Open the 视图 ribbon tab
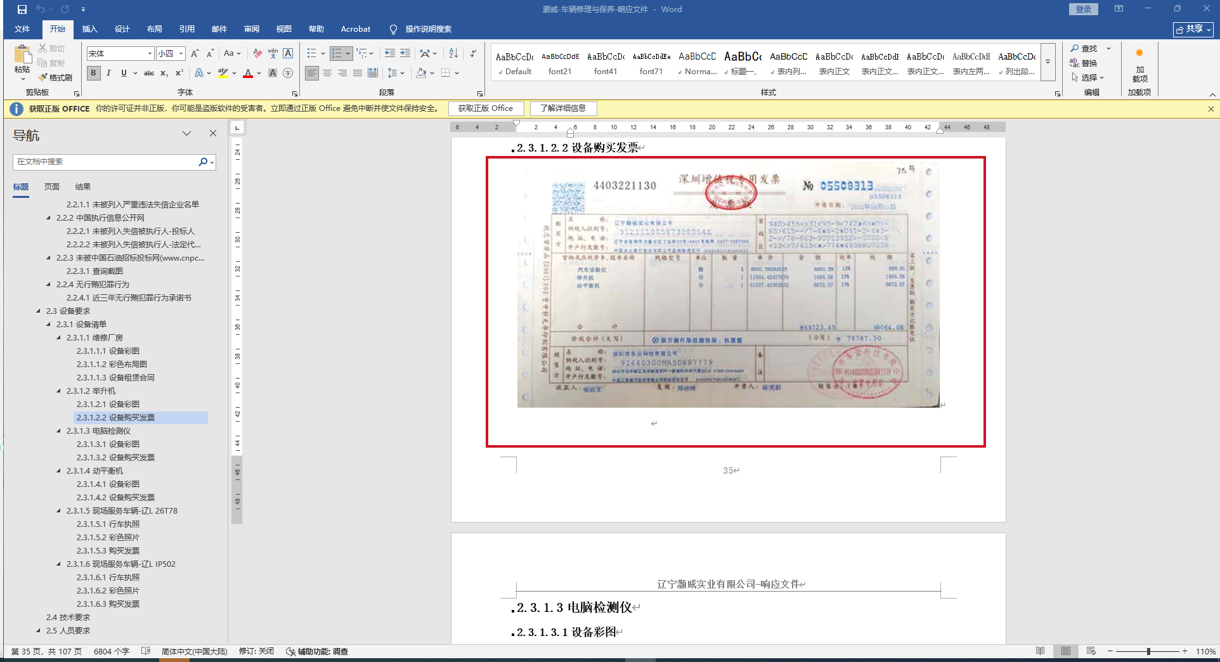Viewport: 1220px width, 662px height. click(284, 29)
